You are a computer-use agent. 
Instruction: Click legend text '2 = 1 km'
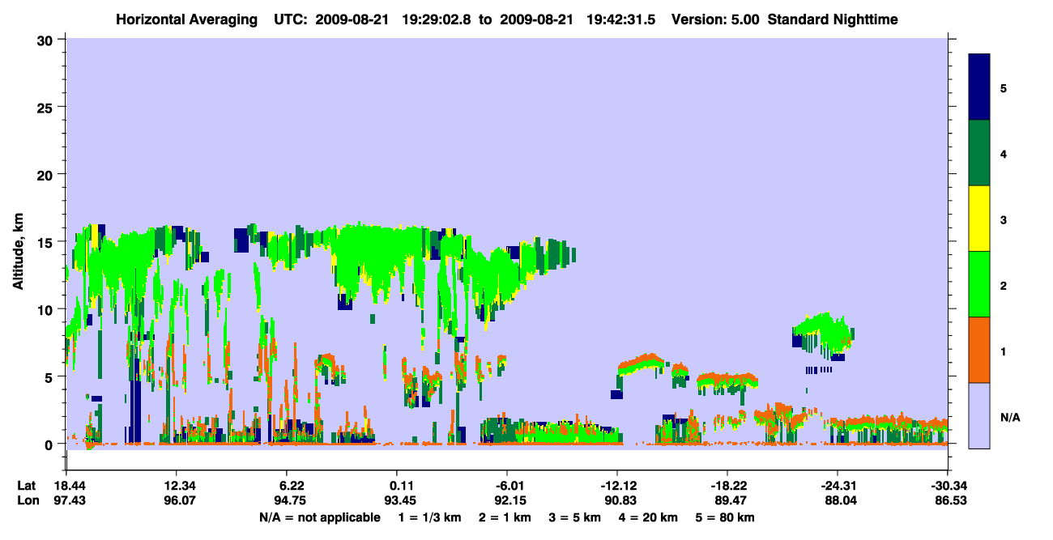pyautogui.click(x=505, y=517)
